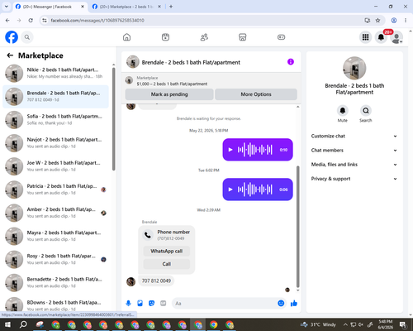The image size is (413, 331).
Task: Open the Notifications bell with 20+ badge
Action: 381,37
